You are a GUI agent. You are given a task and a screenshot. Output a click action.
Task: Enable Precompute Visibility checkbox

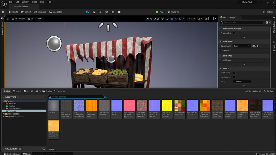click(x=234, y=33)
